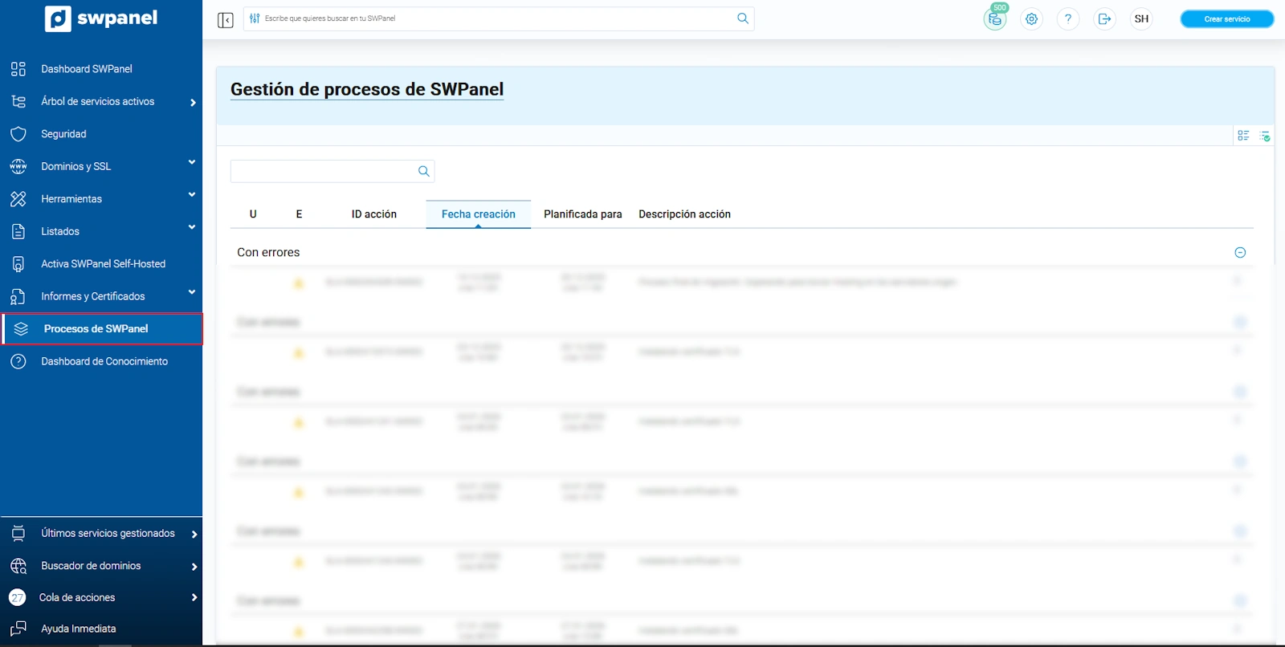Image resolution: width=1285 pixels, height=647 pixels.
Task: Sort by Fecha creación column
Action: [478, 214]
